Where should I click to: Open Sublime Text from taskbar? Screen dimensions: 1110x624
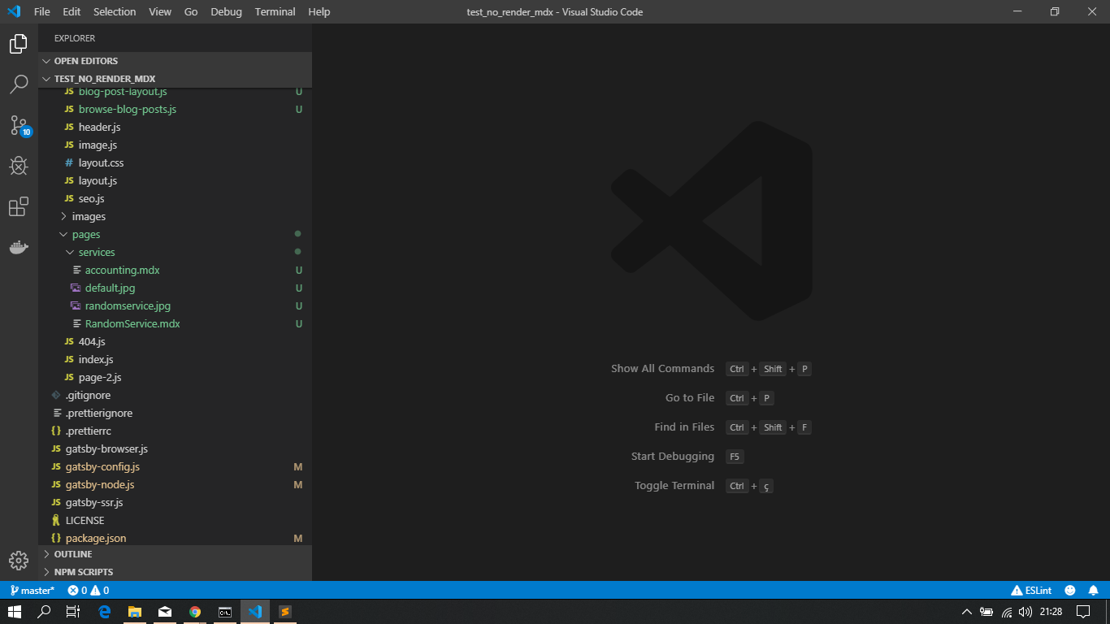click(285, 612)
